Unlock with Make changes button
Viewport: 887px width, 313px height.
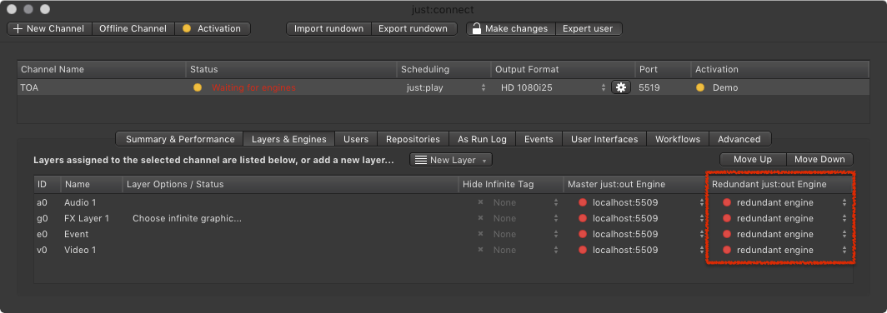pyautogui.click(x=510, y=28)
